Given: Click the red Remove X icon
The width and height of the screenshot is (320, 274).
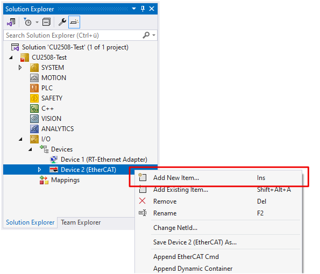Looking at the screenshot, I should [x=142, y=201].
